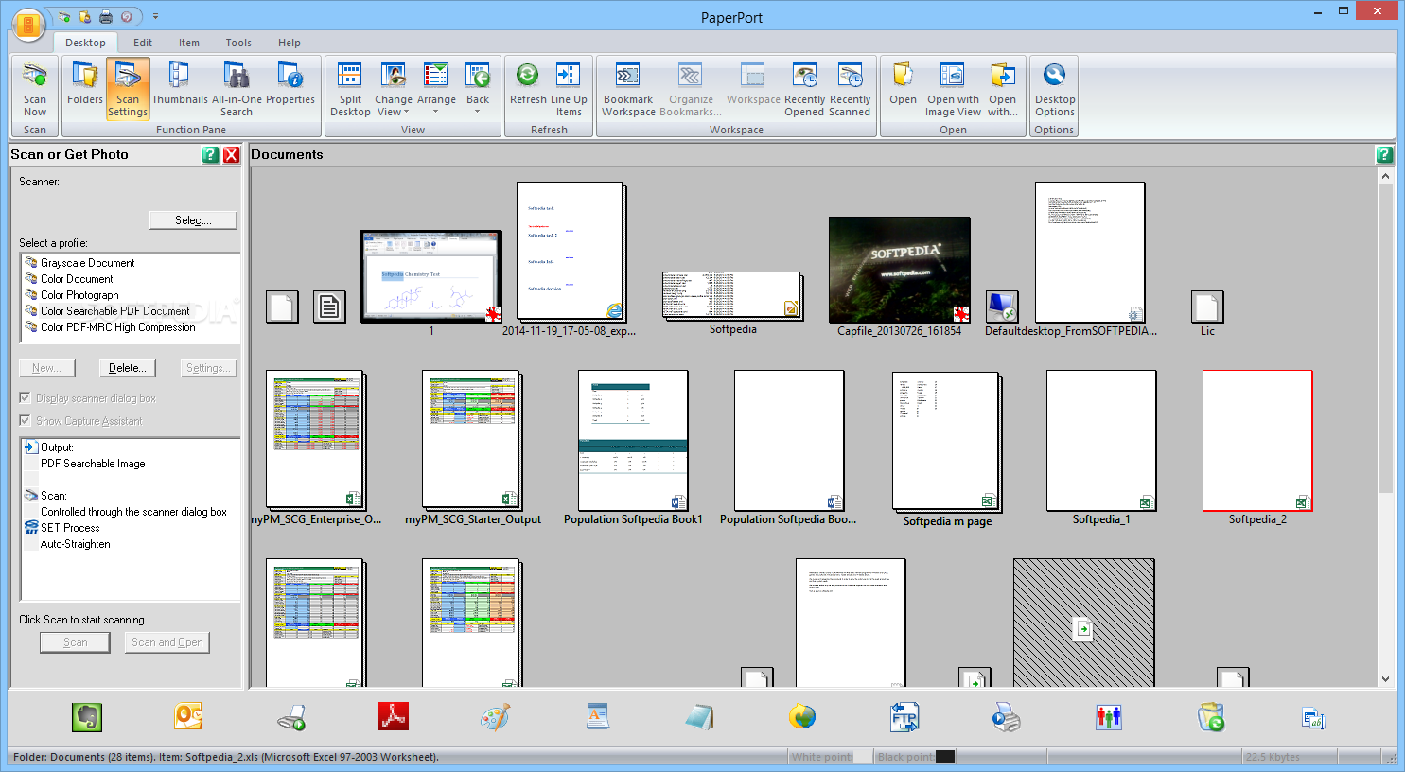The image size is (1405, 772).
Task: Select the Color Photograph profile
Action: pos(79,295)
